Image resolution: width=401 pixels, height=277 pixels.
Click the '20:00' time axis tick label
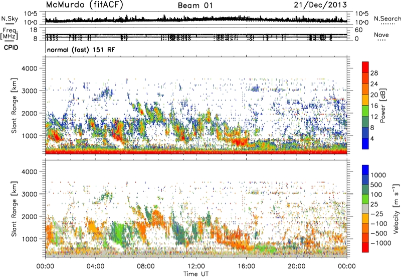pyautogui.click(x=296, y=266)
